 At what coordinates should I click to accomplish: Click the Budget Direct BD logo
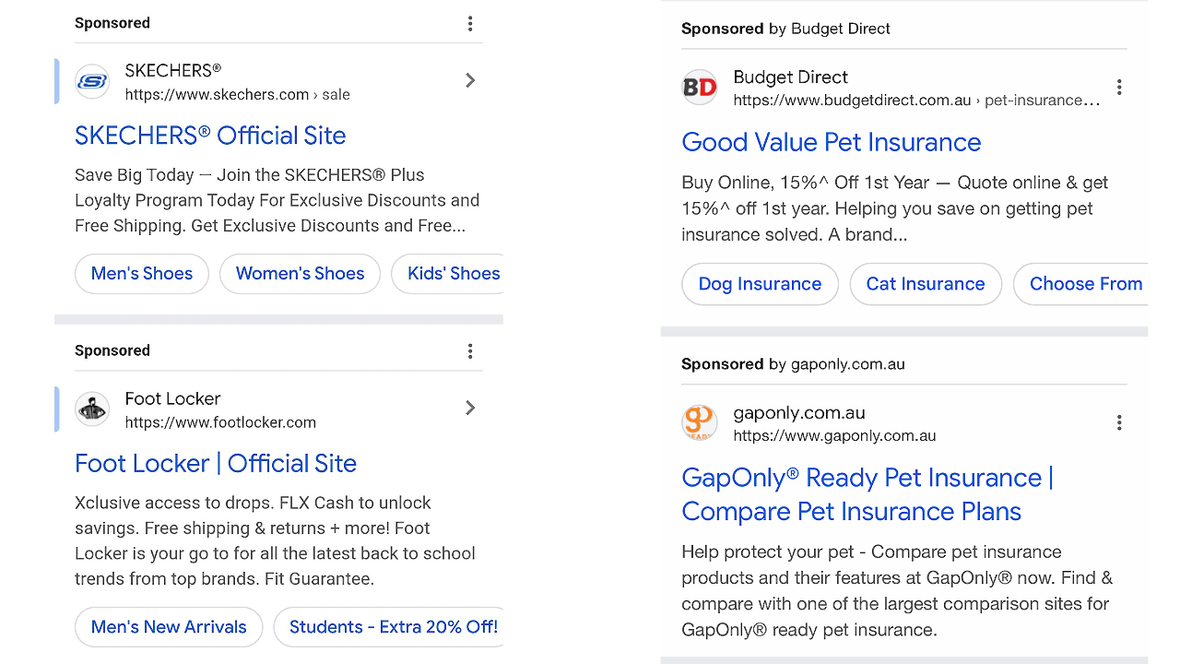(x=700, y=88)
